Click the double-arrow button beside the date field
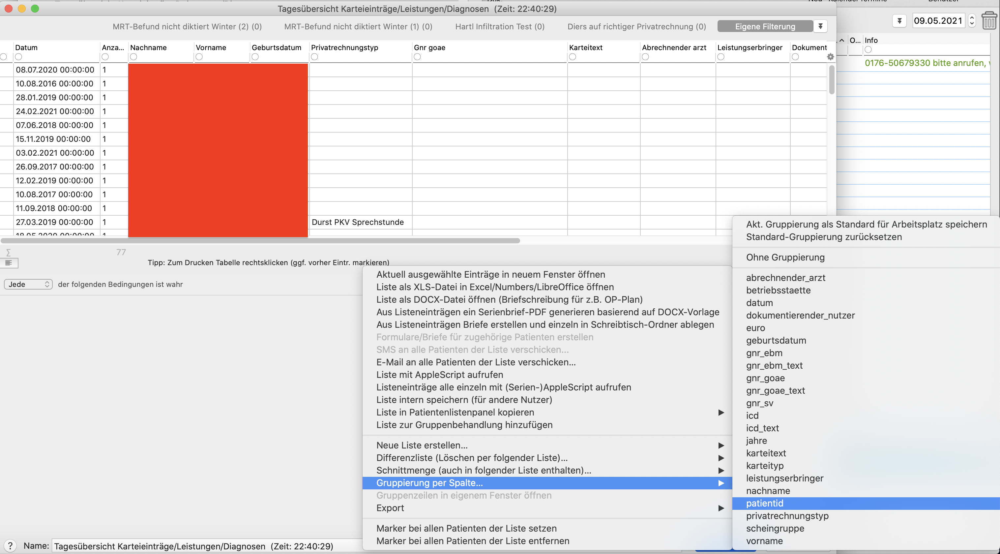Image resolution: width=1000 pixels, height=554 pixels. pyautogui.click(x=899, y=20)
